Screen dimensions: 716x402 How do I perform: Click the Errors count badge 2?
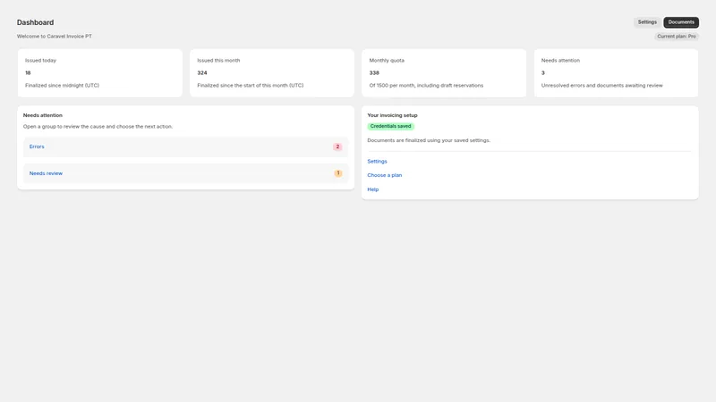337,147
